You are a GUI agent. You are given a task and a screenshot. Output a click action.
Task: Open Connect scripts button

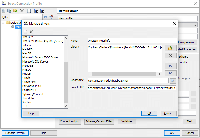(x=70, y=121)
